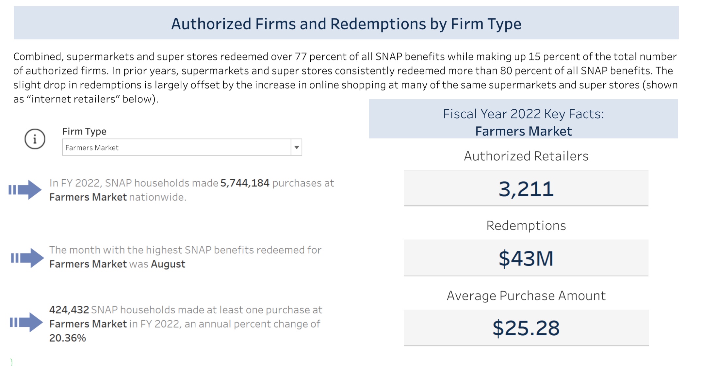The height and width of the screenshot is (366, 701).
Task: Click the bold August month text
Action: (x=168, y=264)
